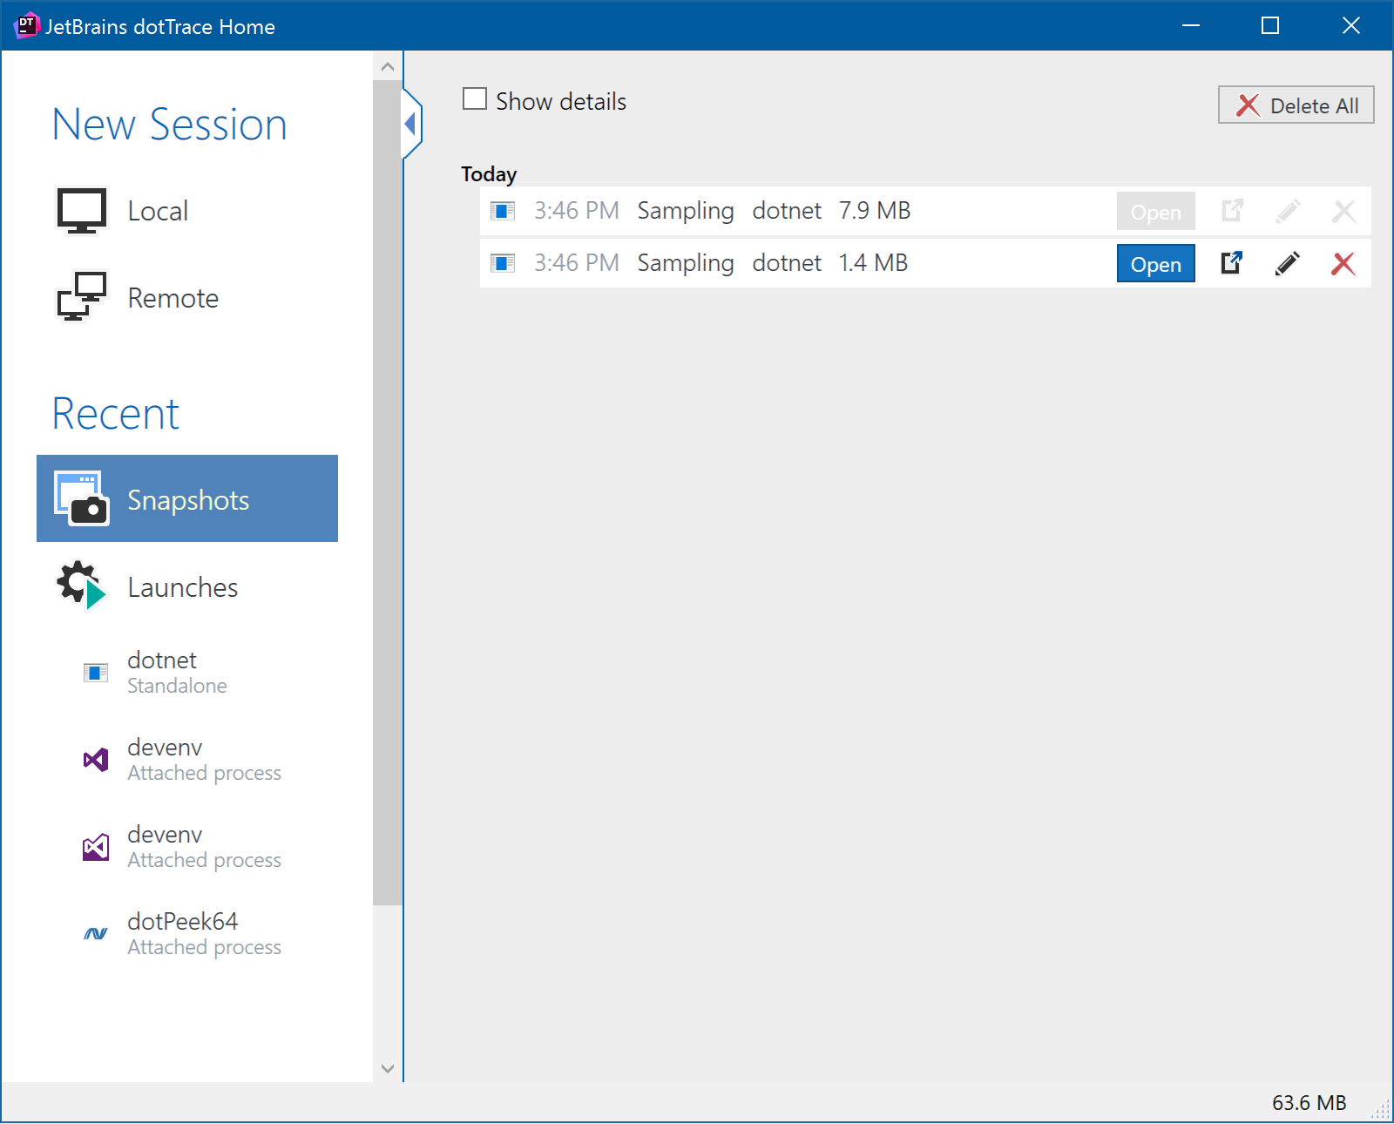1394x1124 pixels.
Task: Edit the 1.4 MB snapshot with pencil icon
Action: pyautogui.click(x=1288, y=263)
